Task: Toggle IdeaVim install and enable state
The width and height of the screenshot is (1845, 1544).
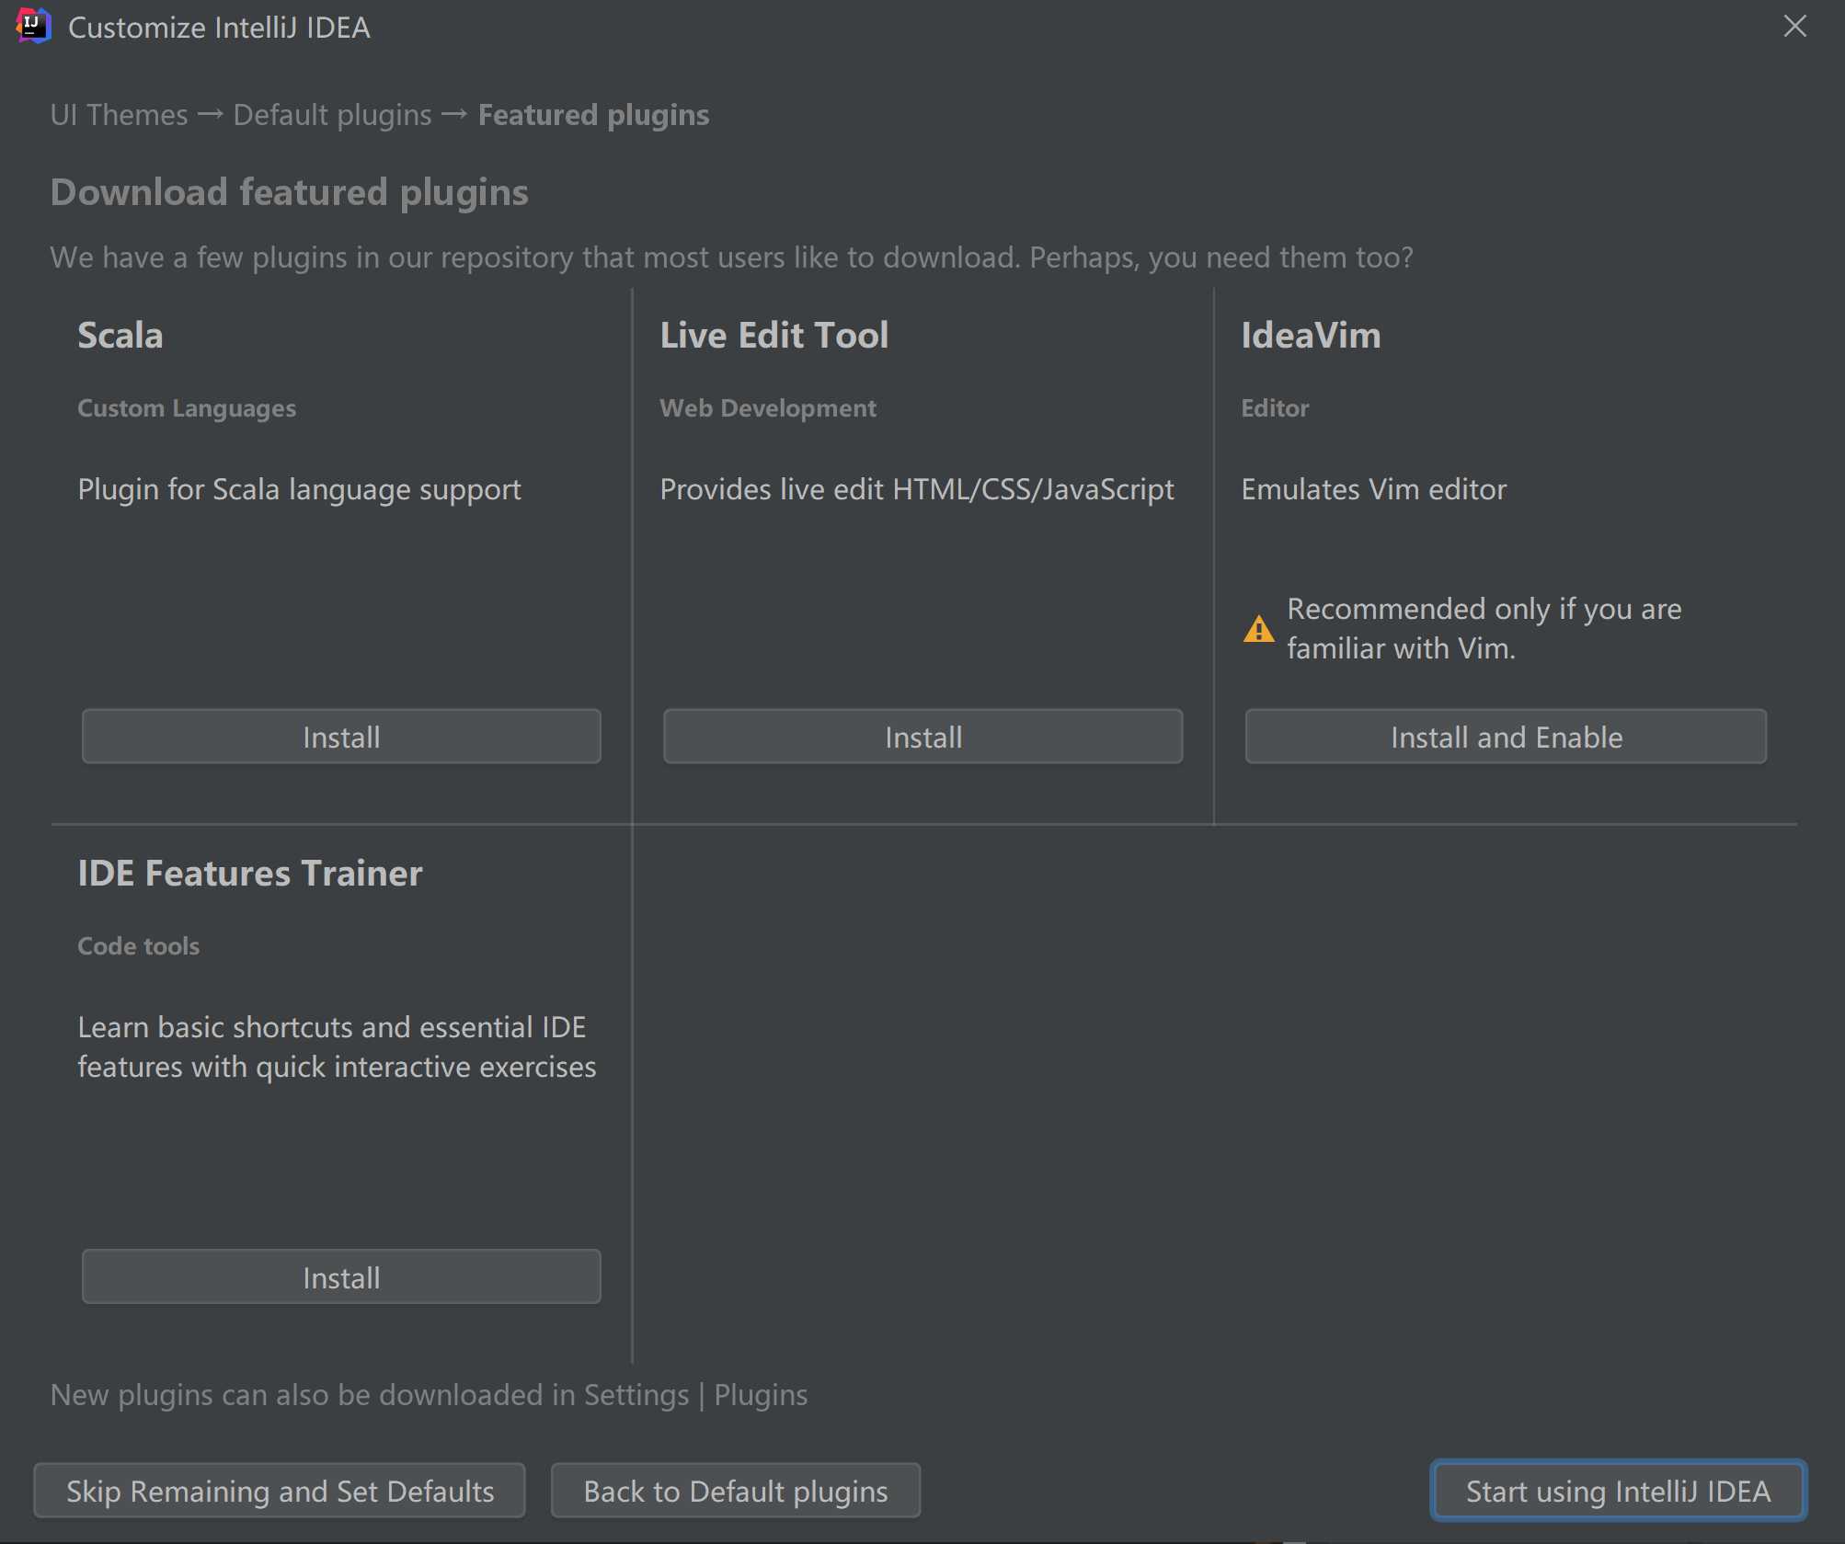Action: point(1505,736)
